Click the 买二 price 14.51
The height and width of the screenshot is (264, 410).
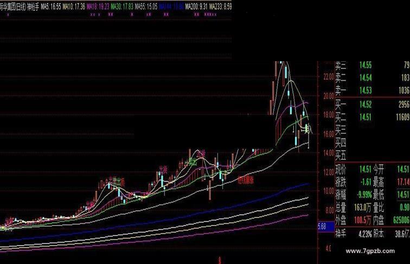[x=366, y=117]
